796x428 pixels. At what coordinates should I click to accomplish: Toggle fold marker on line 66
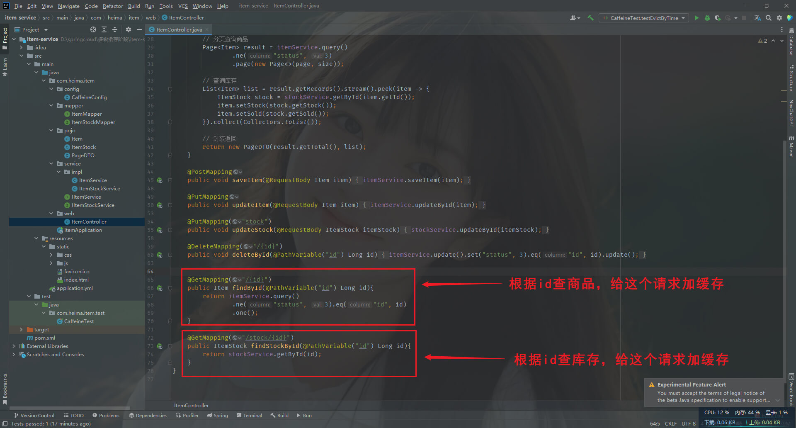coord(170,288)
